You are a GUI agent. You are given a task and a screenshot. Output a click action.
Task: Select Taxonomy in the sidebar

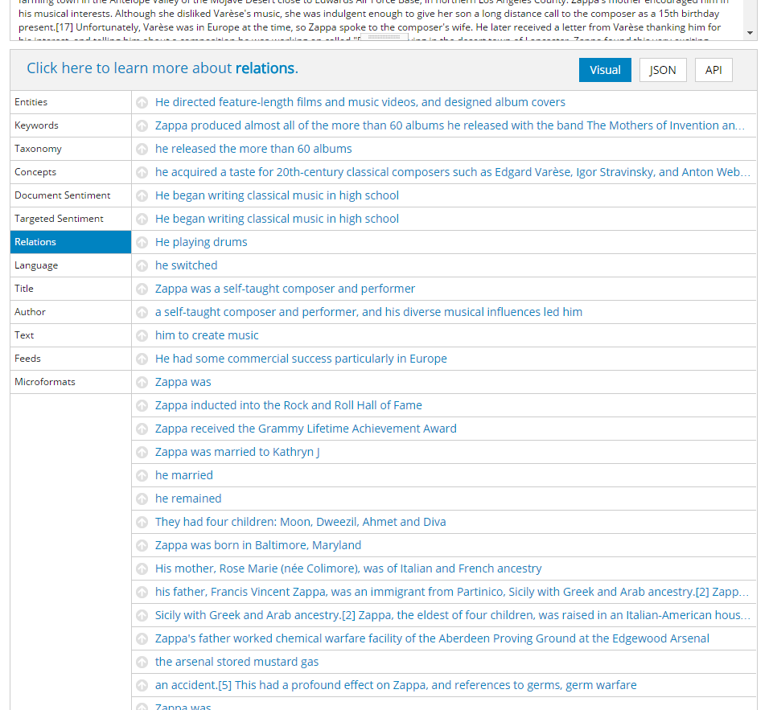pos(71,149)
